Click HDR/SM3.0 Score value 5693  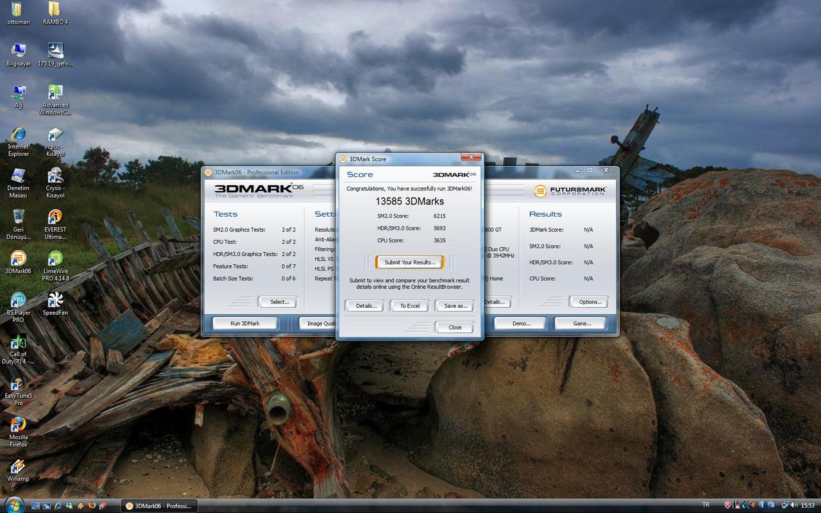pos(439,228)
